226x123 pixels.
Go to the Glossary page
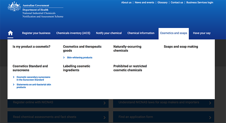click(x=162, y=2)
